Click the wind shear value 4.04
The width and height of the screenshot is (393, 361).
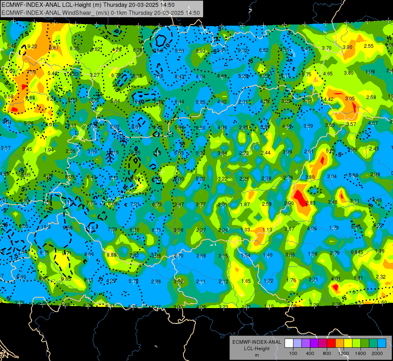click(200, 77)
